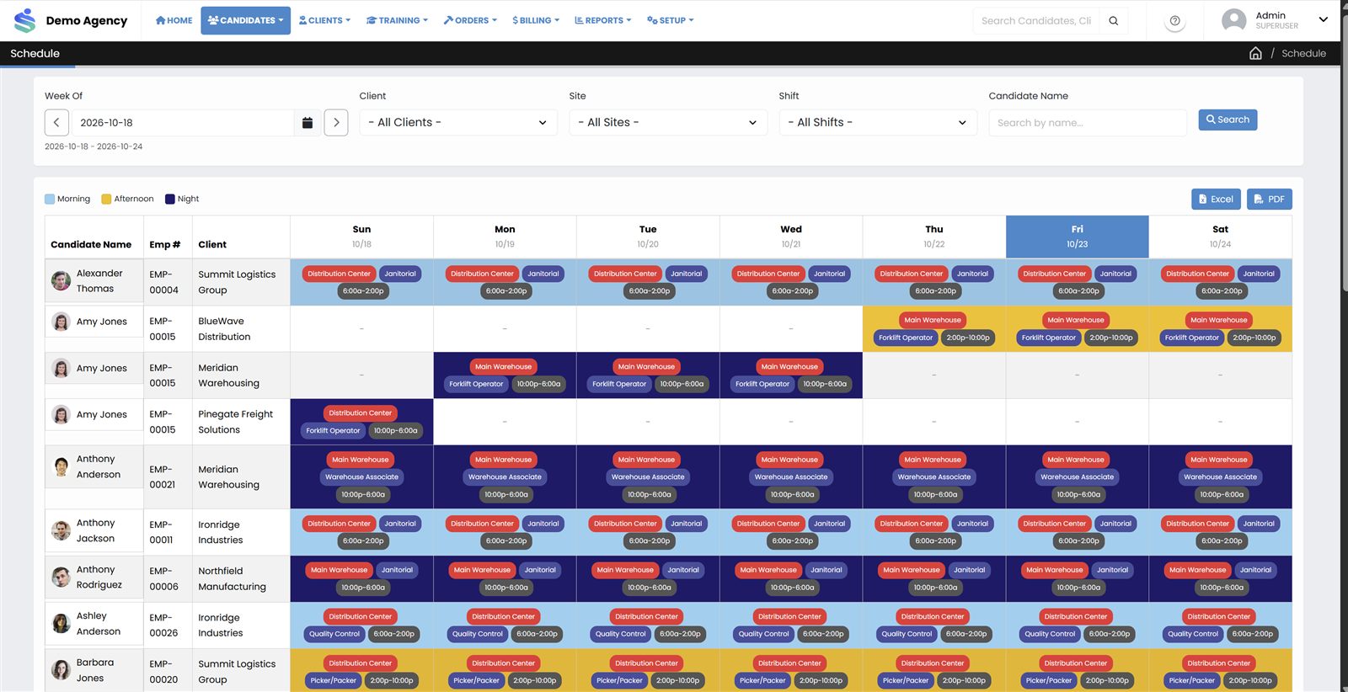Export schedule to Excel
The height and width of the screenshot is (692, 1348).
pyautogui.click(x=1216, y=200)
